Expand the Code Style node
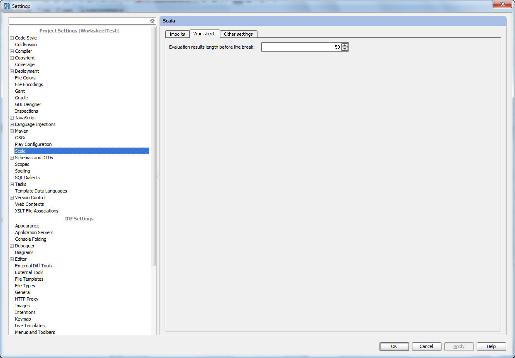 12,38
